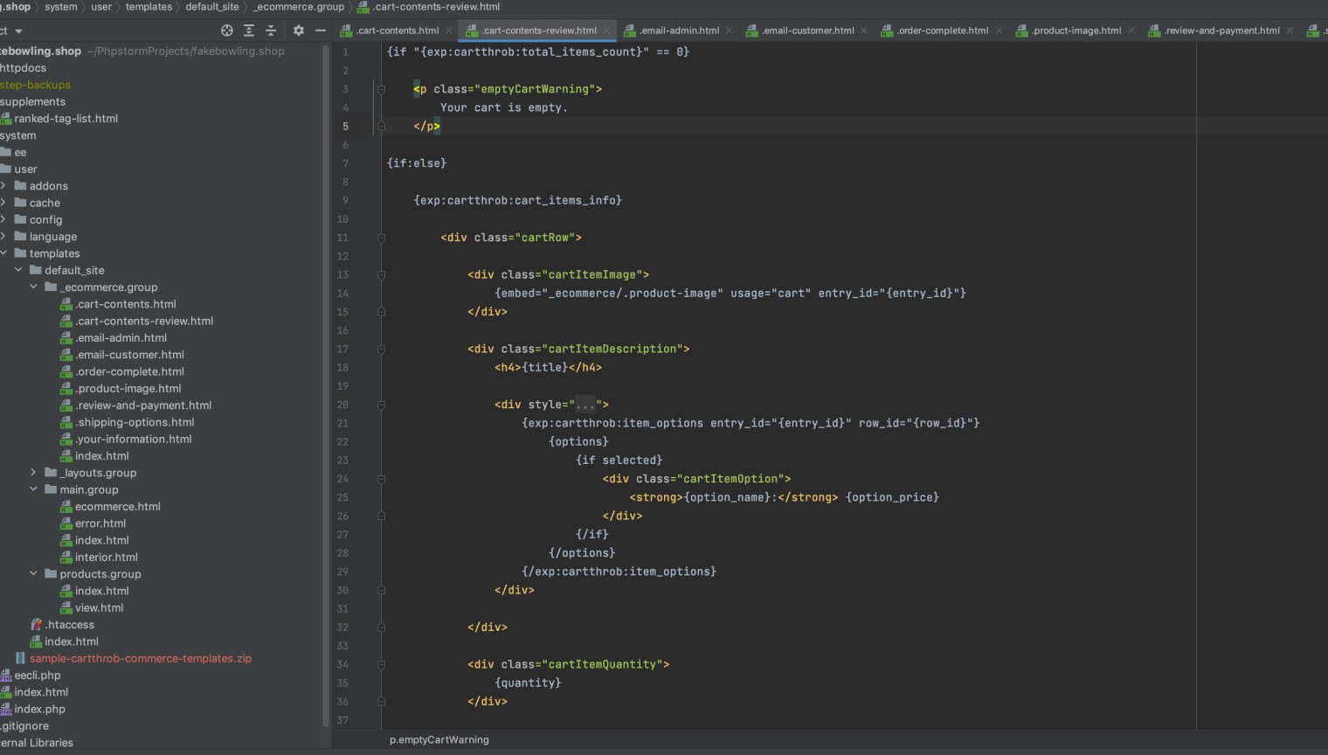1328x755 pixels.
Task: Click the Select Opened File locate icon
Action: point(227,31)
